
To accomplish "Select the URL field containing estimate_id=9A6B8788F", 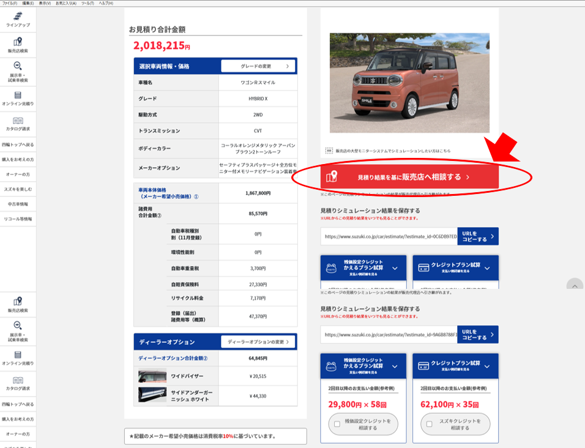I will point(389,335).
